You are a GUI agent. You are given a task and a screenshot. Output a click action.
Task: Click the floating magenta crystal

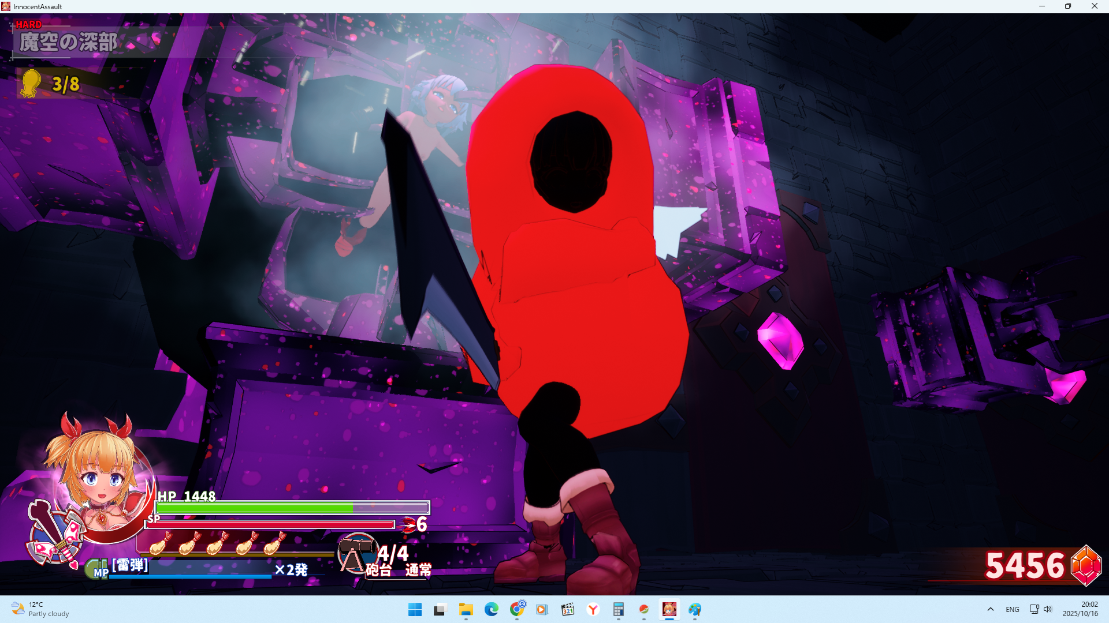(x=780, y=340)
